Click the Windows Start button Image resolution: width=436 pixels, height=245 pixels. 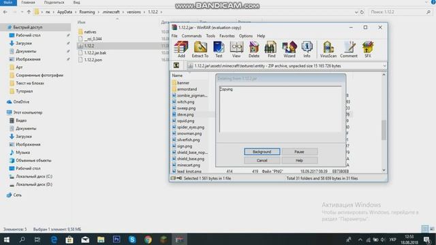pyautogui.click(x=7, y=239)
